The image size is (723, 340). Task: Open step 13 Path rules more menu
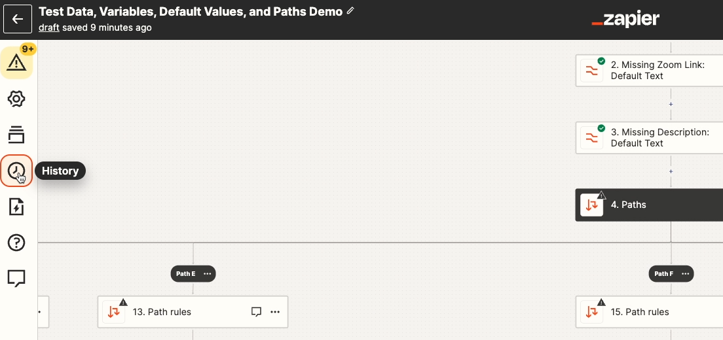(x=275, y=312)
